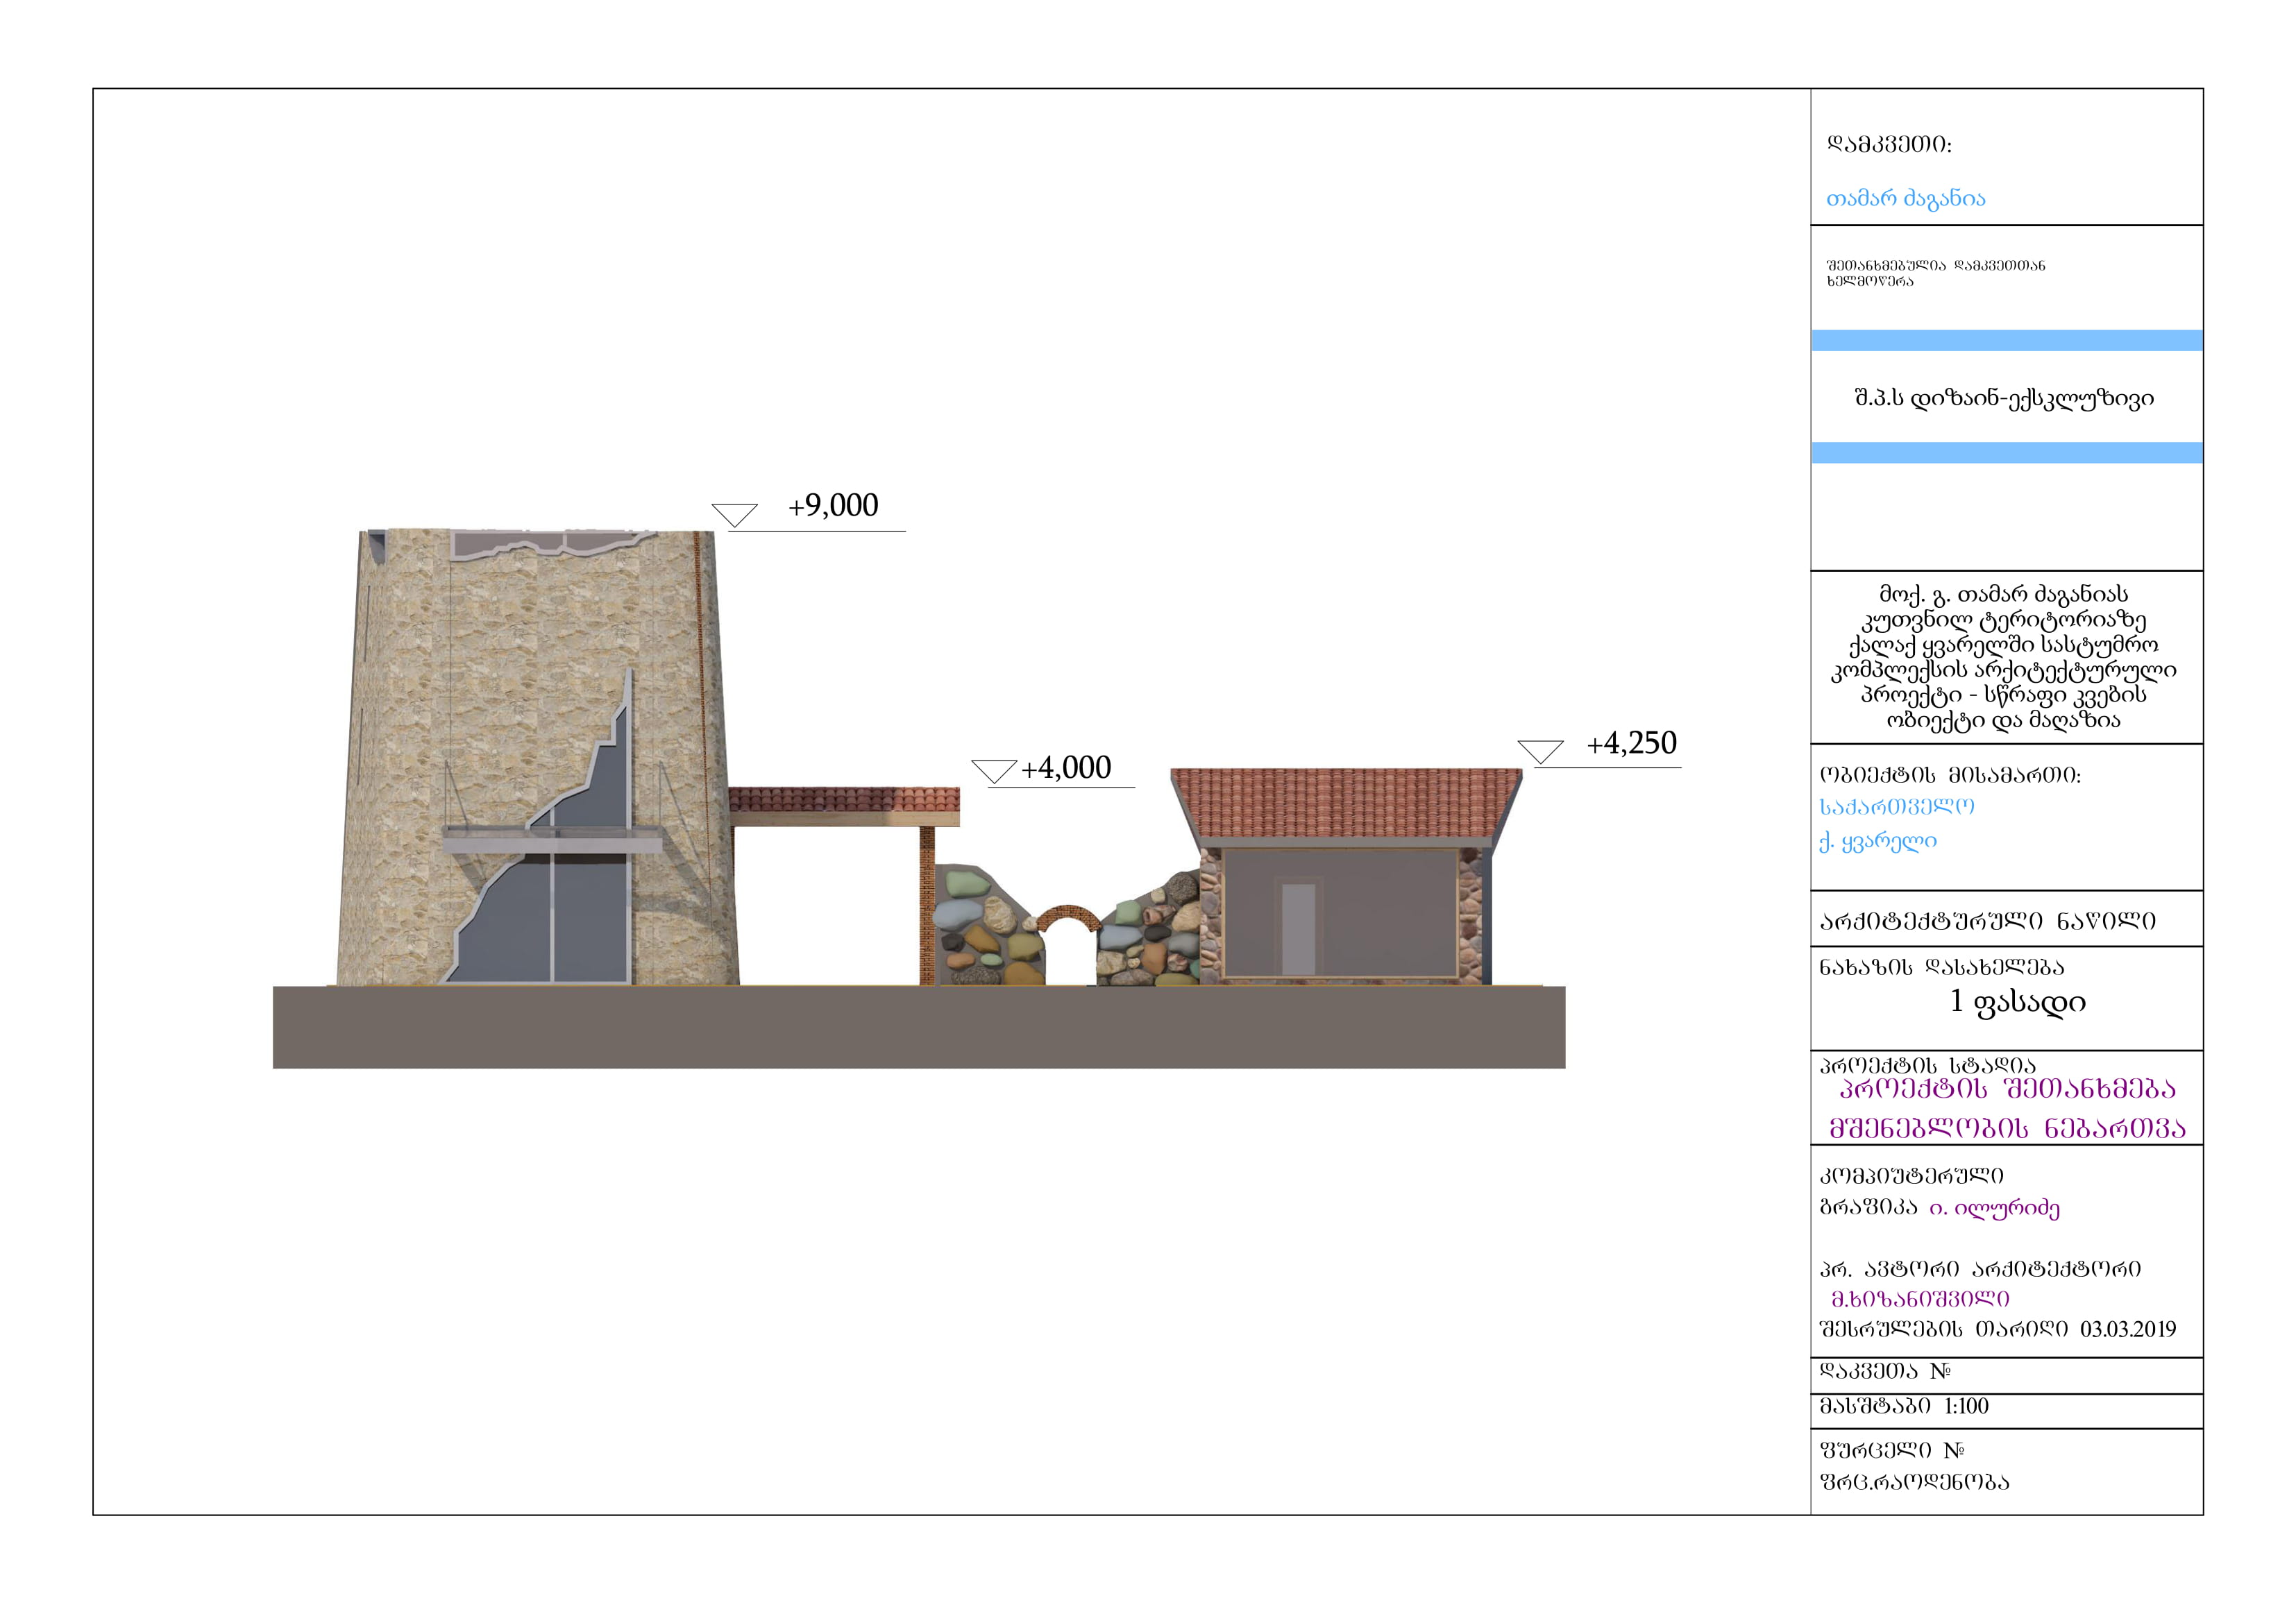Screen dimensions: 2296x1623
Task: Select the company name შ.პ.ს დიზაინ-ექსკლუზივი
Action: click(2004, 398)
